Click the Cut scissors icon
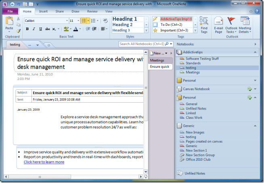This screenshot has height=183, width=264. [x=18, y=19]
